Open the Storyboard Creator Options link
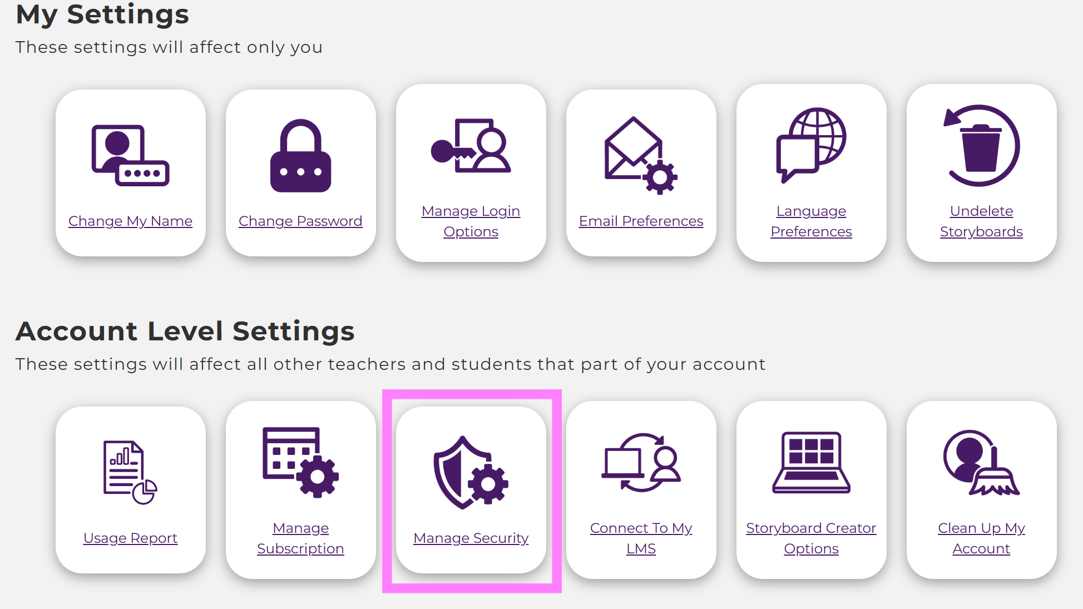Image resolution: width=1083 pixels, height=609 pixels. (811, 538)
